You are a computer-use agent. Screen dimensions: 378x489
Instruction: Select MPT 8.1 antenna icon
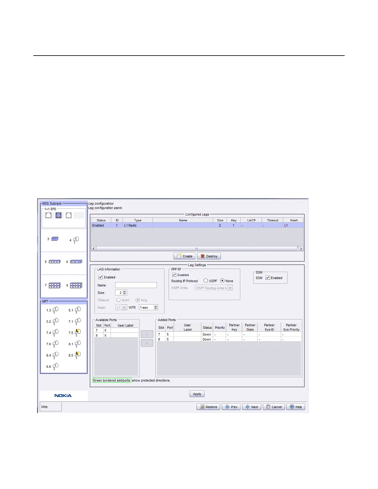(x=78, y=344)
